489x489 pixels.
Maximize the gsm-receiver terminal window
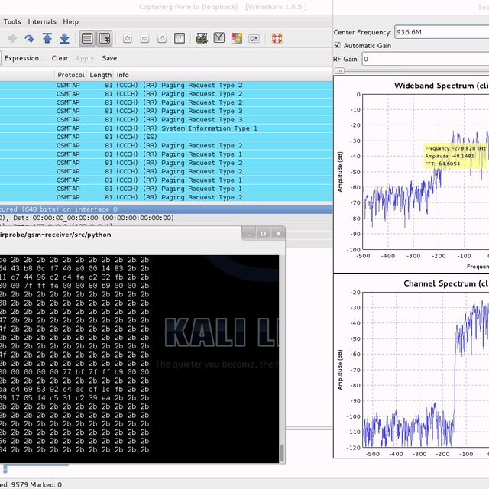(264, 234)
